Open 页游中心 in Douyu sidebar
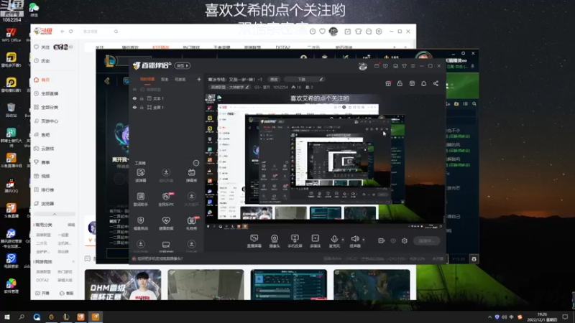The height and width of the screenshot is (323, 575). (x=46, y=121)
